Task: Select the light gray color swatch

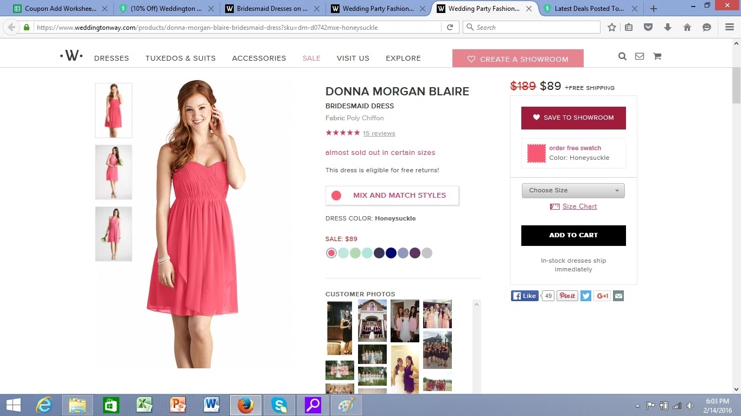Action: tap(427, 253)
